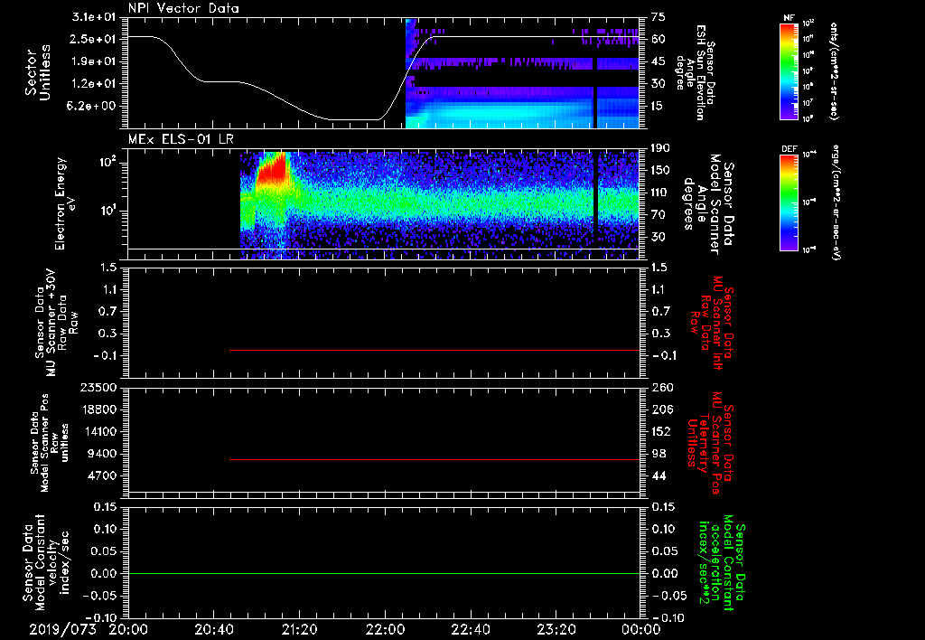
Task: Click the '22:40' time axis label
Action: (470, 629)
